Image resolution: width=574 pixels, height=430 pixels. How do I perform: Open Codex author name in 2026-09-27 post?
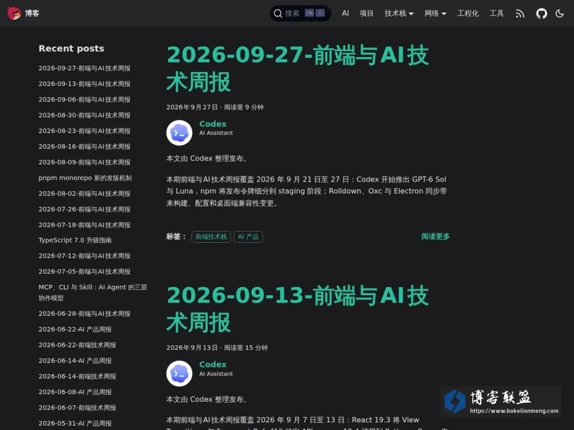tap(213, 124)
